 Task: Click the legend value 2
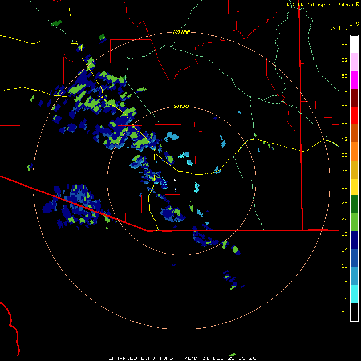[x=346, y=297]
